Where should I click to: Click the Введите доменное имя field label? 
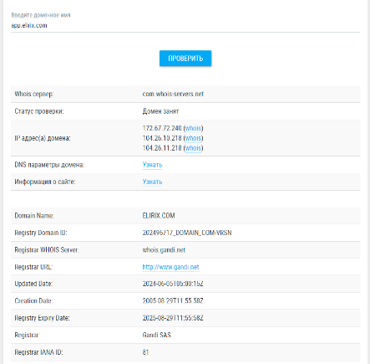click(41, 15)
